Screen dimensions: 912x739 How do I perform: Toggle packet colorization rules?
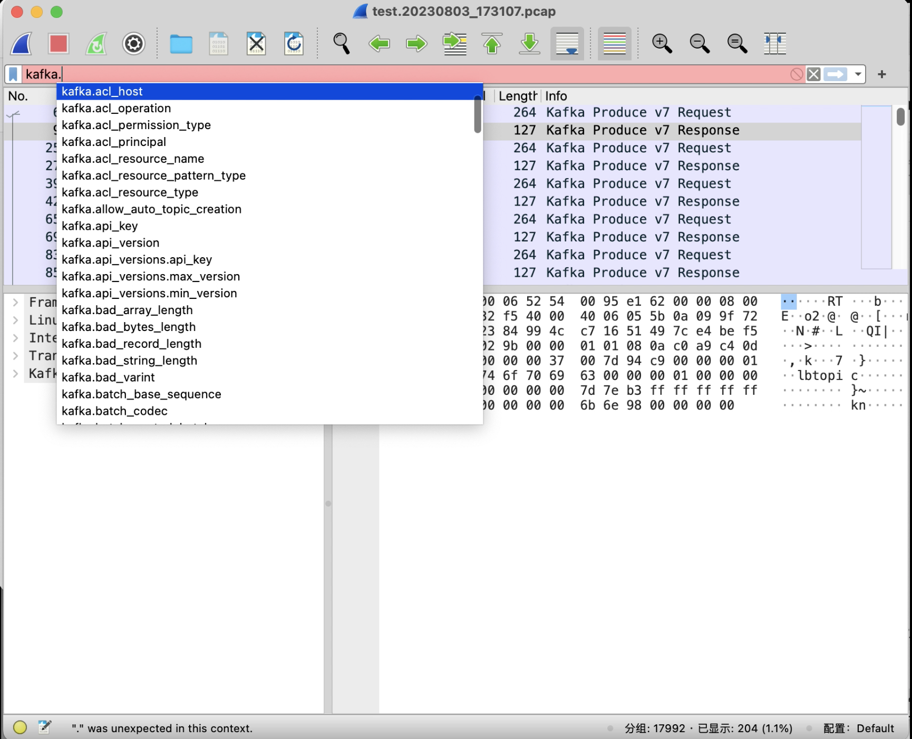point(615,44)
